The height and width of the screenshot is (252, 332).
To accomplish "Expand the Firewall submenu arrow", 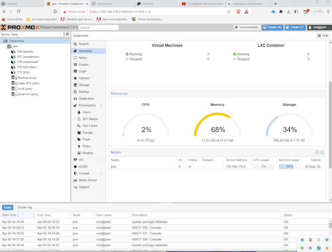I will point(101,173).
